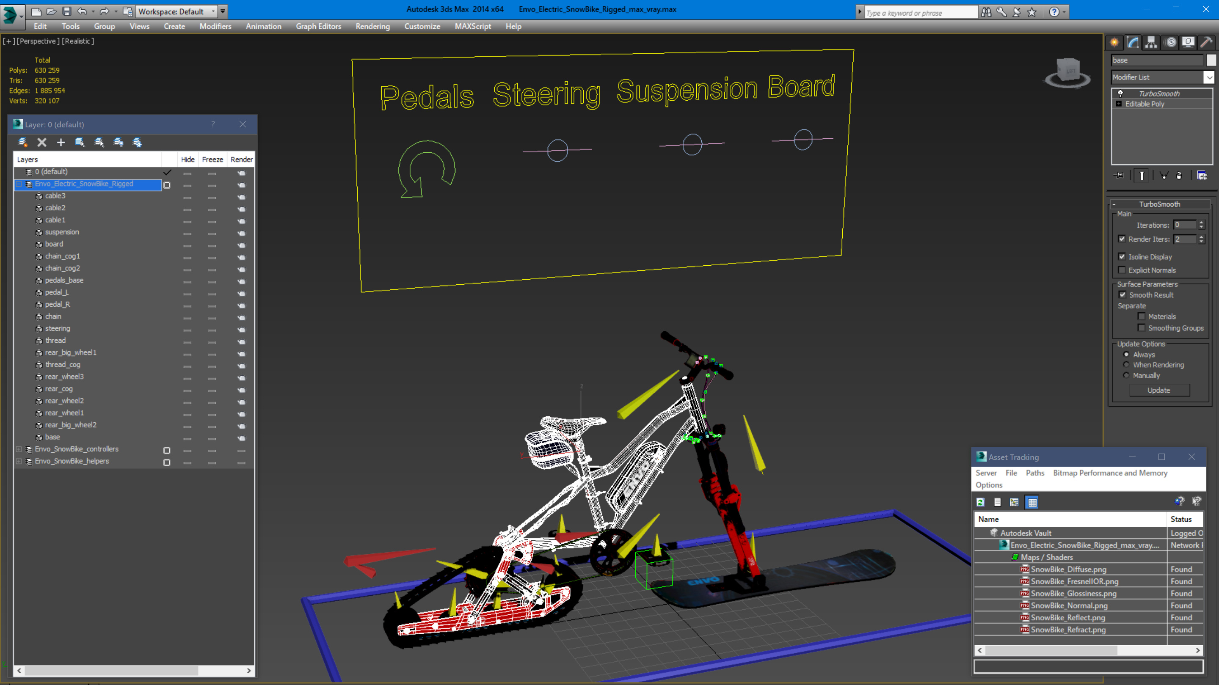Add selected objects to layer plus icon

(x=61, y=143)
